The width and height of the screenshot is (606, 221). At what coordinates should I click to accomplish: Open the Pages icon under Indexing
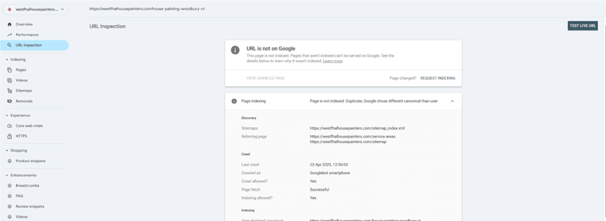(9, 70)
